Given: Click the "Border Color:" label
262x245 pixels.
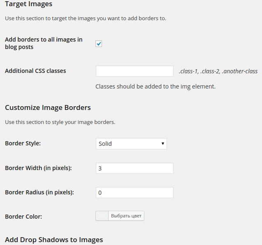Looking at the screenshot, I should 23,216.
